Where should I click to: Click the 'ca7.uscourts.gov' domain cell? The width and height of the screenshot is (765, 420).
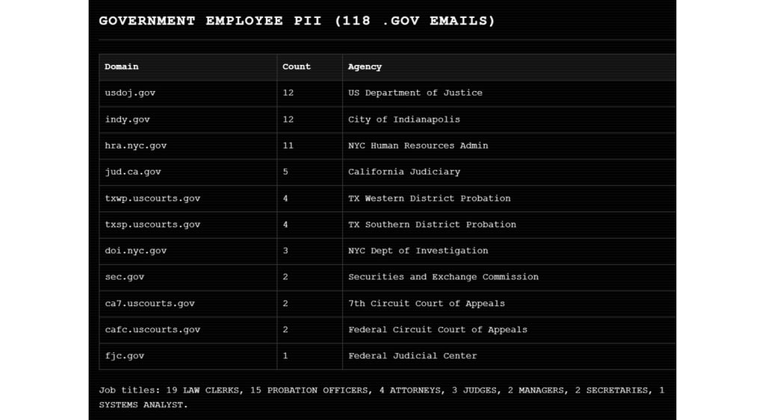coord(188,304)
